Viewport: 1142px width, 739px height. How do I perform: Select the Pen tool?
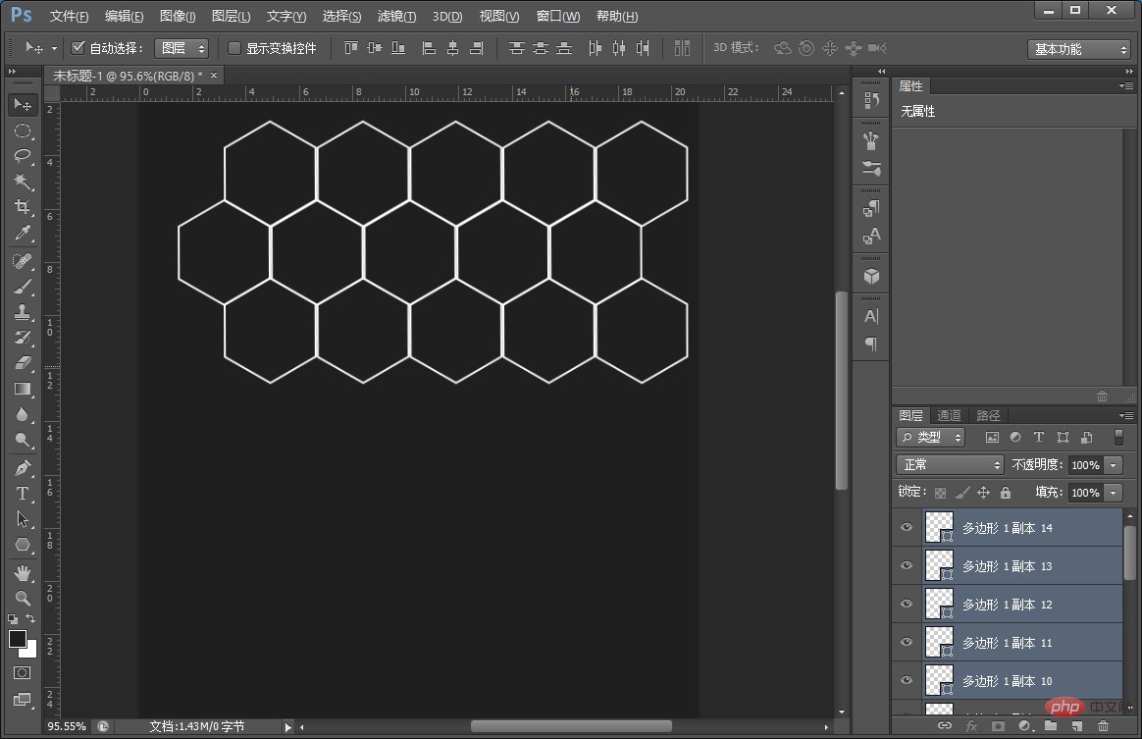pyautogui.click(x=23, y=468)
